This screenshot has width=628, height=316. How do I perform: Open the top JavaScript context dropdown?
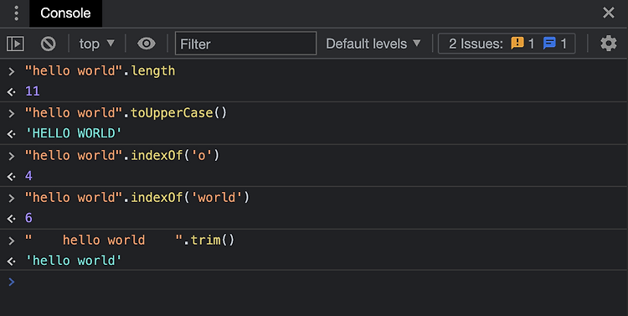click(97, 44)
